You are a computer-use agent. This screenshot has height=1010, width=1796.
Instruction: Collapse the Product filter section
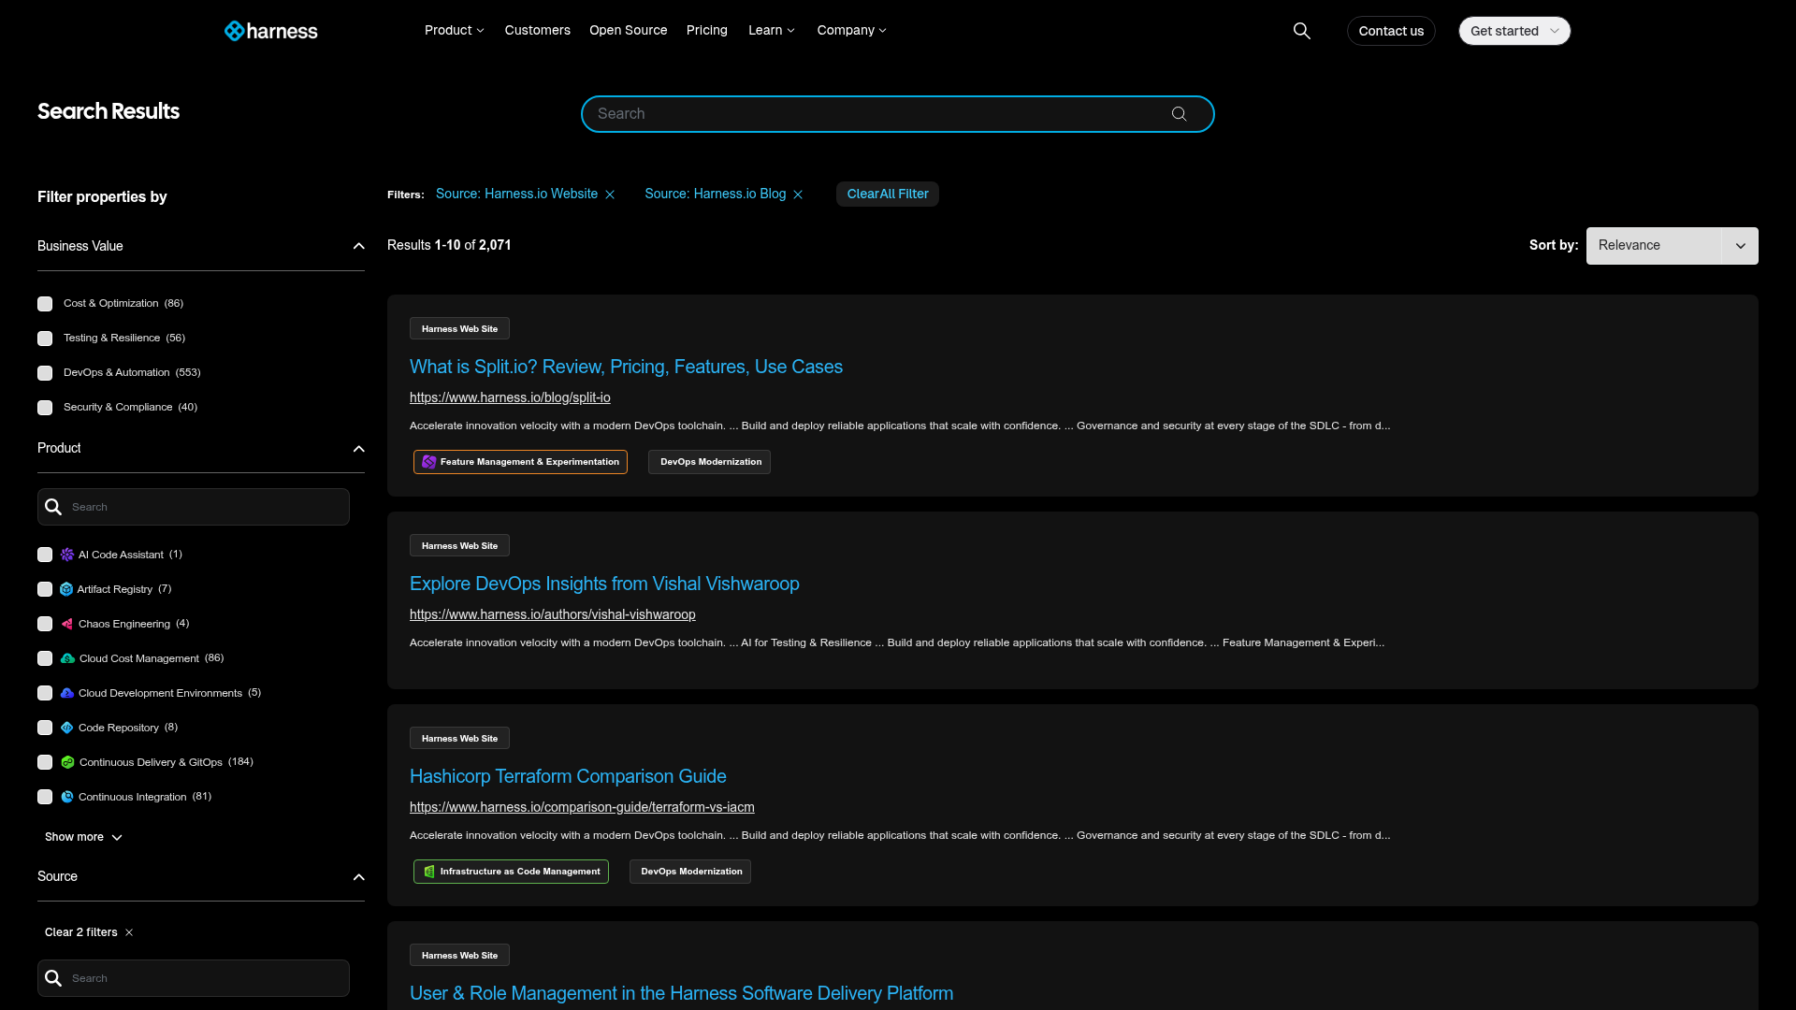(358, 449)
